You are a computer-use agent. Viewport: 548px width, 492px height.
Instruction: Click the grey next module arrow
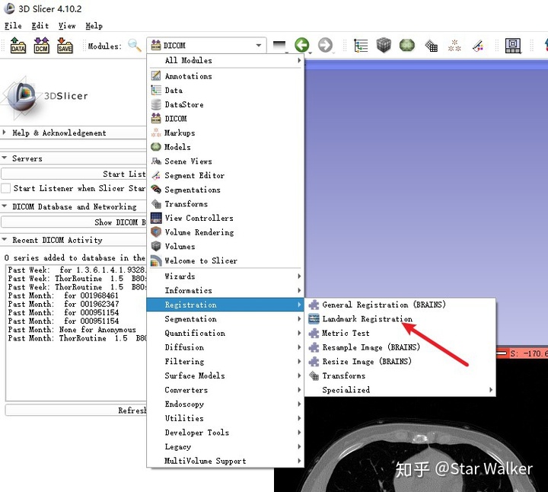click(x=326, y=45)
